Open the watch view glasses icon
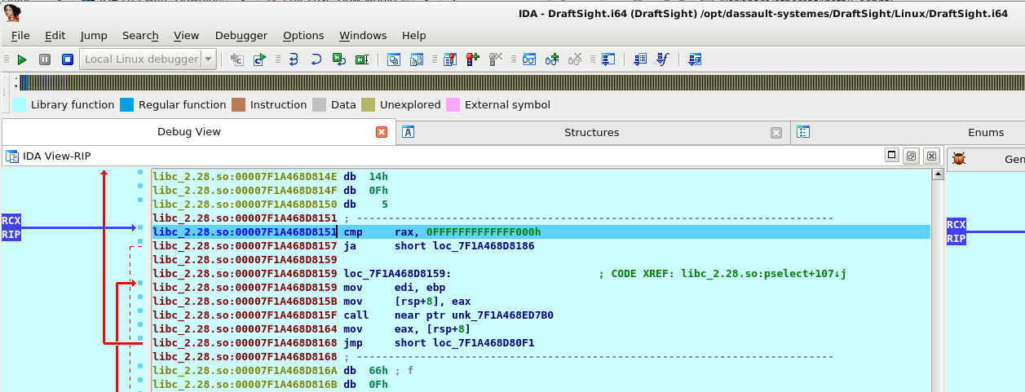Viewport: 1025px width, 392px height. coord(529,59)
